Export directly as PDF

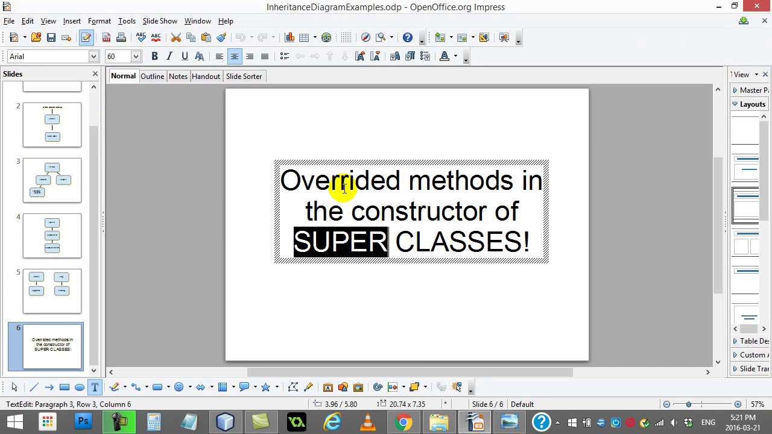(x=106, y=37)
